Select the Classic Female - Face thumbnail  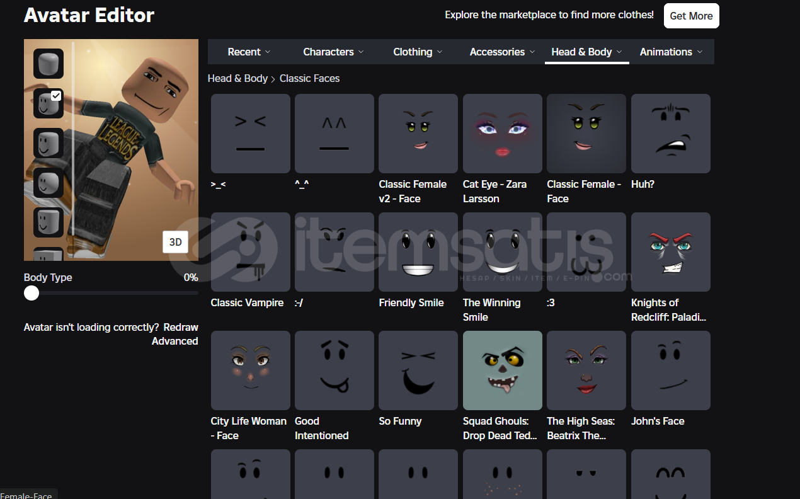click(586, 134)
